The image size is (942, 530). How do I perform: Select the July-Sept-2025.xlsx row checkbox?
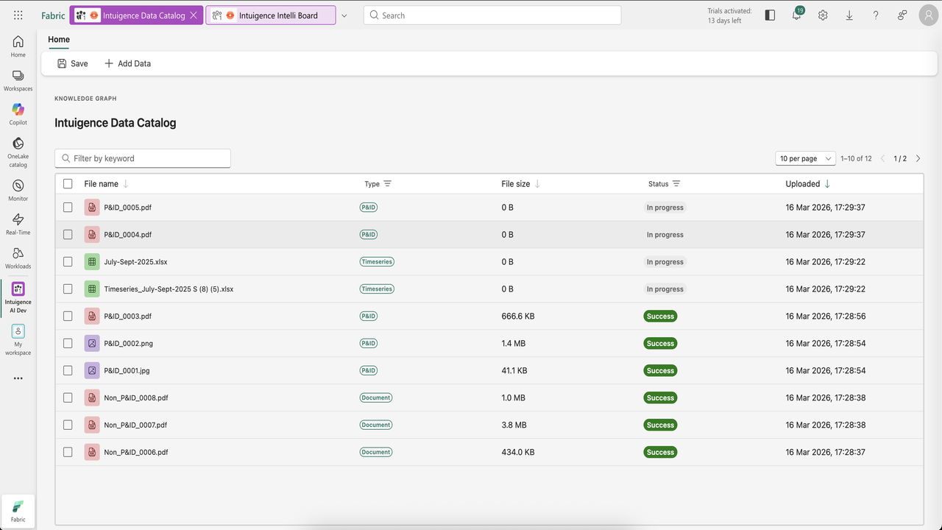[x=68, y=262]
